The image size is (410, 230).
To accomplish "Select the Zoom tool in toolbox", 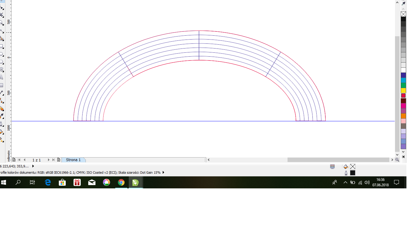I will [2, 23].
